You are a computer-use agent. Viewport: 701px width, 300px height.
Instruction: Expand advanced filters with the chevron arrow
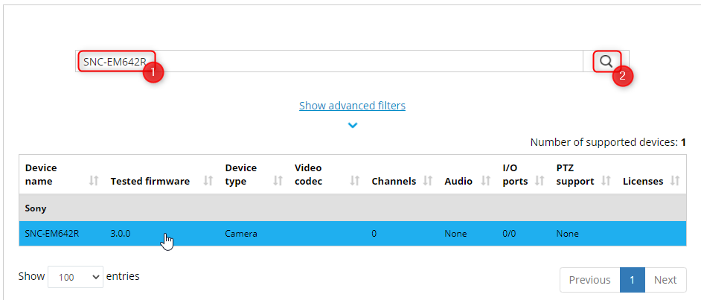pyautogui.click(x=353, y=125)
